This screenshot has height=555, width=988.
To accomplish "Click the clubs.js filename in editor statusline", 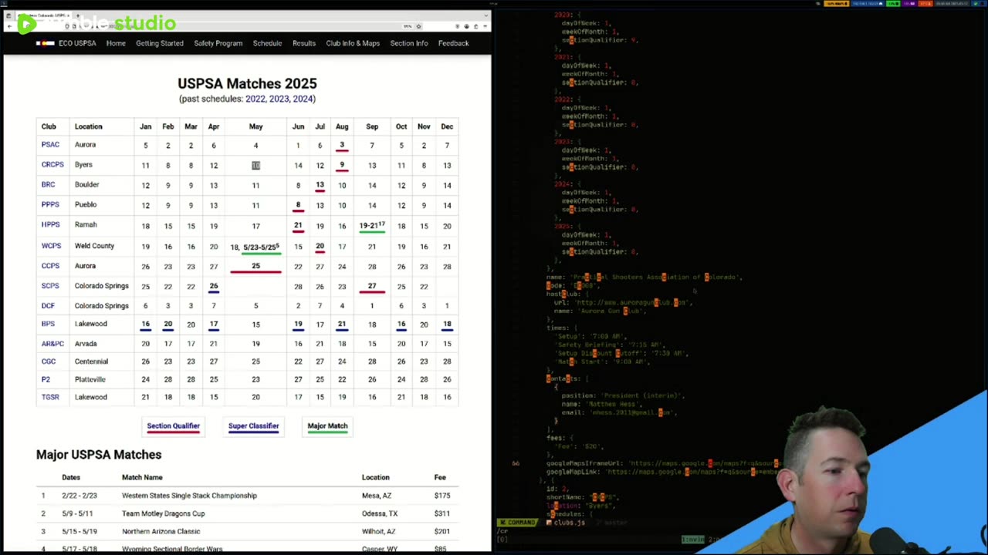I will [x=569, y=523].
